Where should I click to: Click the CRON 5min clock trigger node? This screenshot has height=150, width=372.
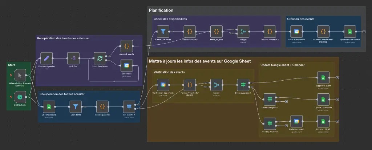pyautogui.click(x=20, y=97)
